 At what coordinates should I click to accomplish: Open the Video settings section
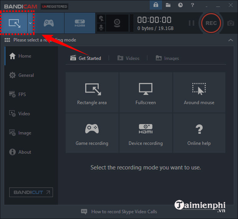tap(31, 114)
